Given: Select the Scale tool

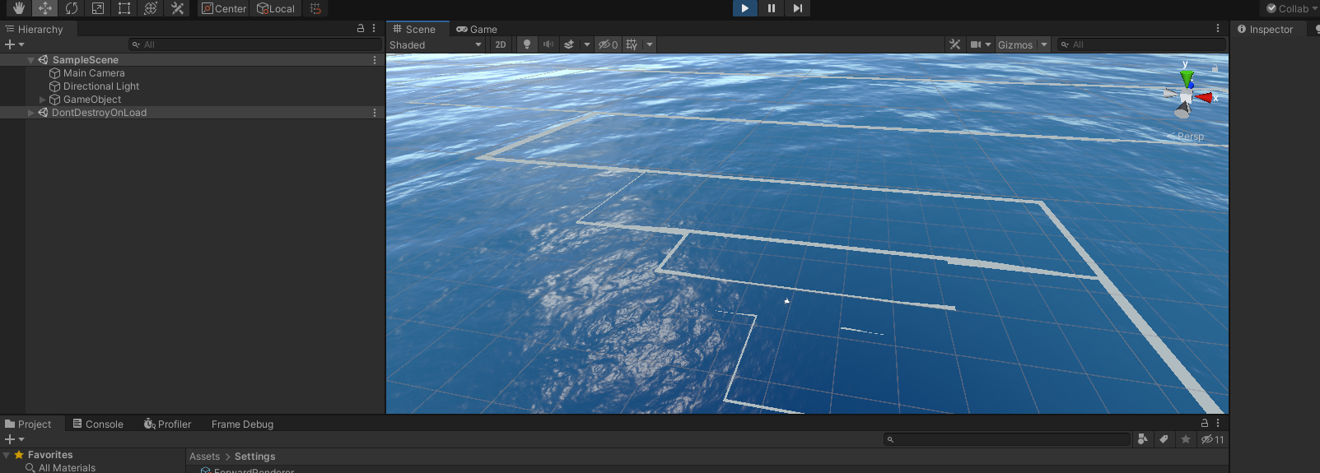Looking at the screenshot, I should click(x=98, y=8).
